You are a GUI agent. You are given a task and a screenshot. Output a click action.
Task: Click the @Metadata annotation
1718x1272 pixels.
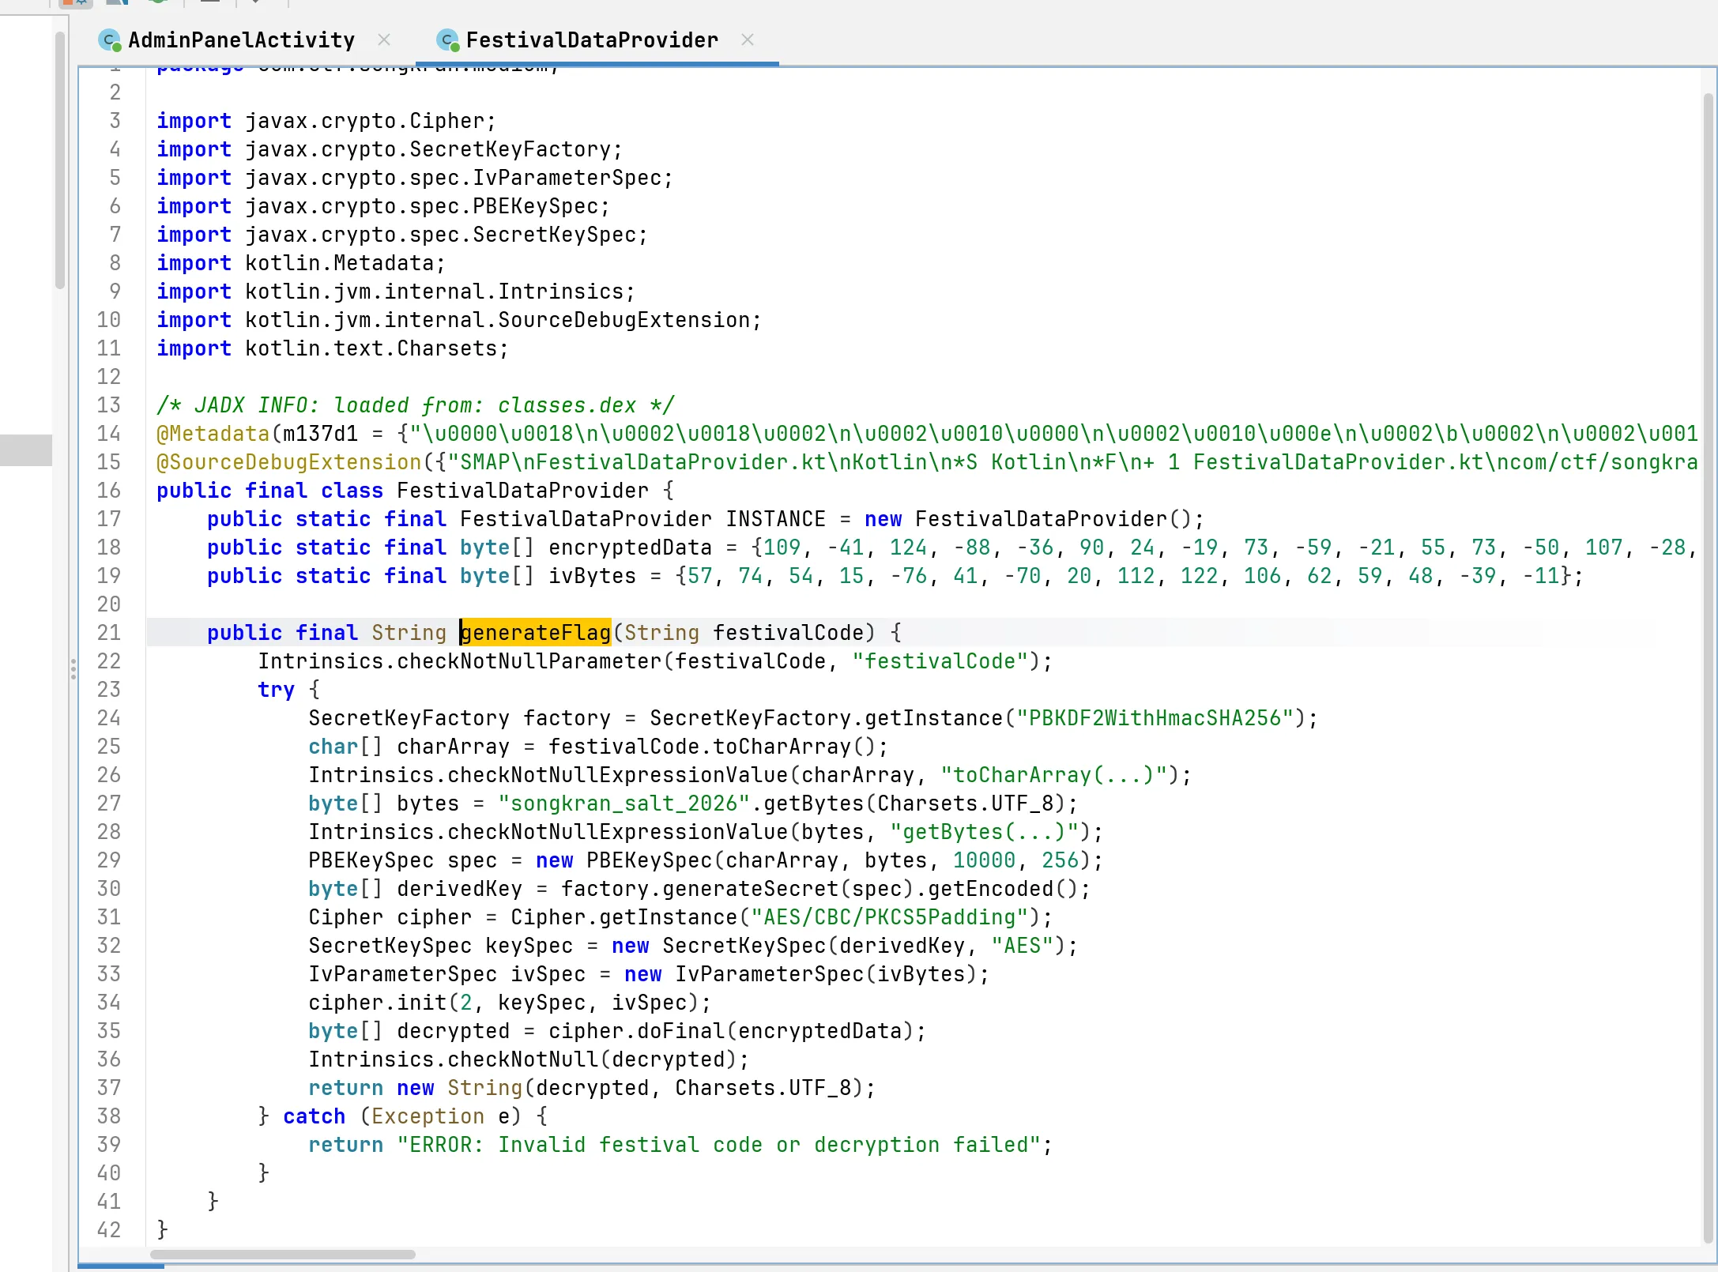coord(213,434)
